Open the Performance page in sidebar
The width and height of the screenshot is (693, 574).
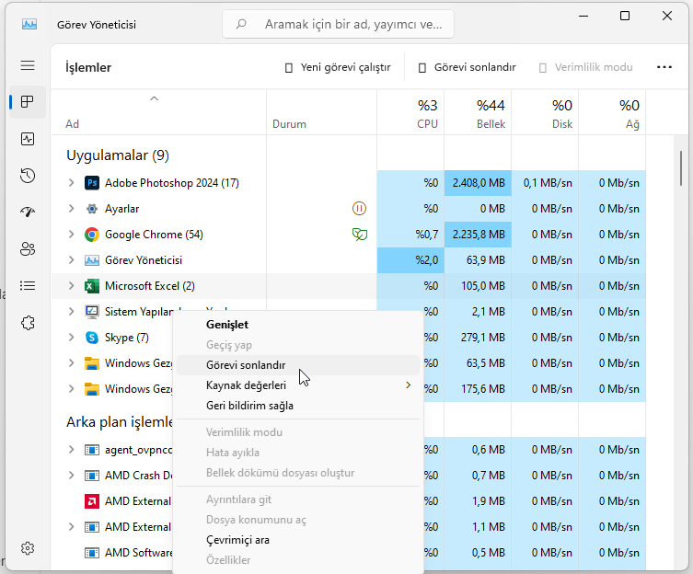click(x=28, y=139)
